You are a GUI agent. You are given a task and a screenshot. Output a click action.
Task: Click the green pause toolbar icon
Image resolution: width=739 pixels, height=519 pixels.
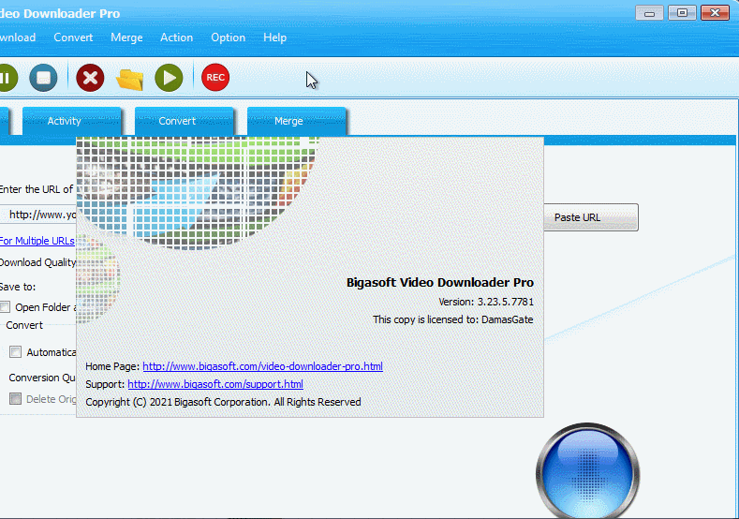click(x=7, y=78)
